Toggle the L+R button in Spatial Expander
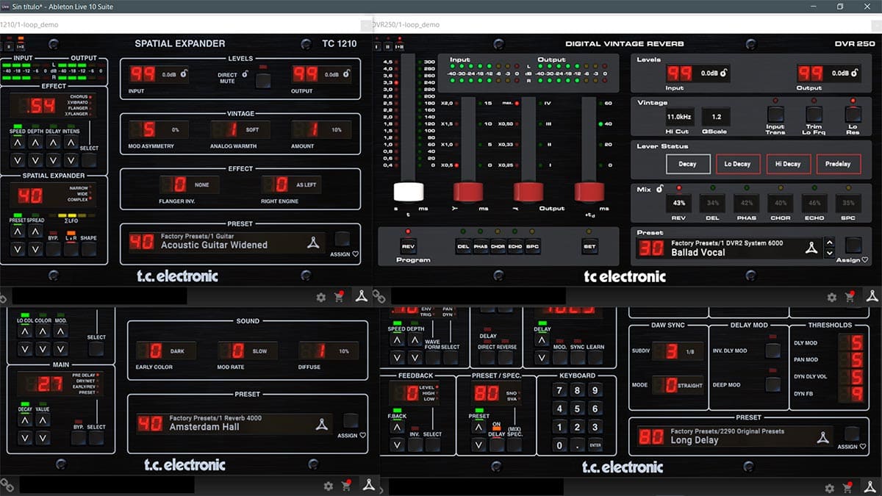This screenshot has height=496, width=882. [x=71, y=249]
